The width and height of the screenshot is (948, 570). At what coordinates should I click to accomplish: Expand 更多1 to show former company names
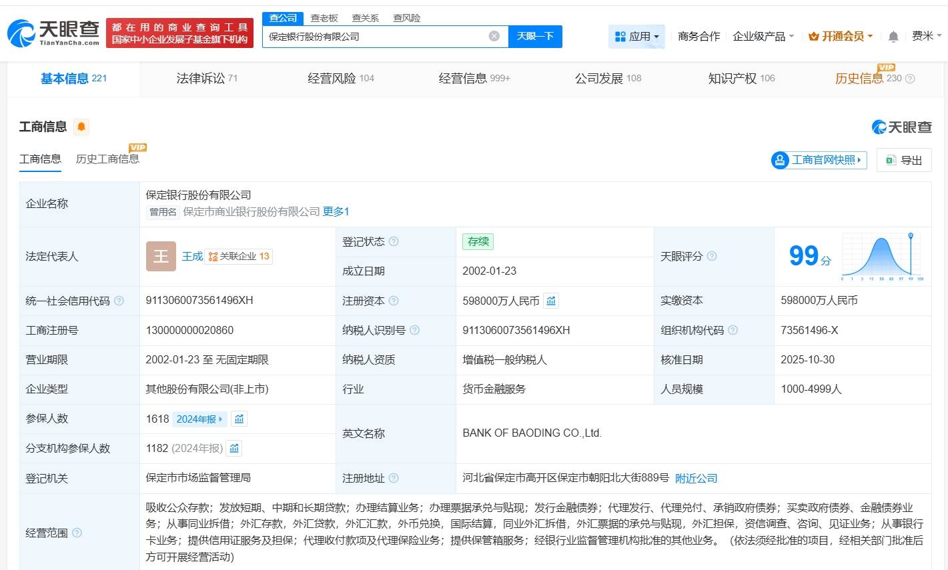click(336, 211)
